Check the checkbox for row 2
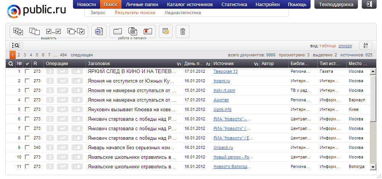Screen dimensions: 382x179 27,81
